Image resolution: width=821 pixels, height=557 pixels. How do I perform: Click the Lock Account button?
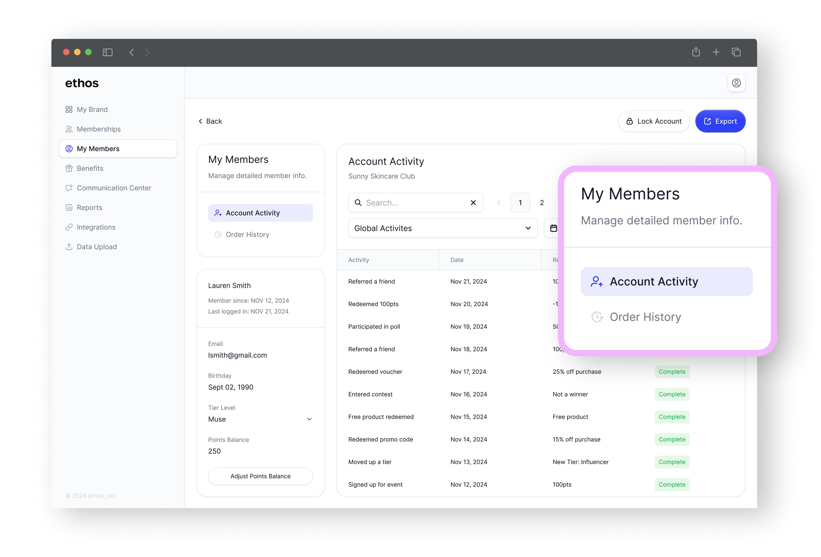click(x=654, y=121)
